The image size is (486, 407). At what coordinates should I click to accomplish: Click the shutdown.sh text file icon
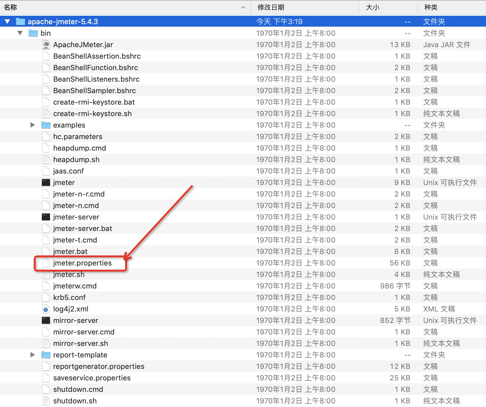coord(46,401)
